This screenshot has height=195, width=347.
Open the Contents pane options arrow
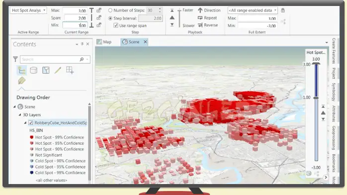coord(77,44)
